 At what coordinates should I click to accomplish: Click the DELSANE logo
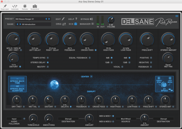coord(138,22)
